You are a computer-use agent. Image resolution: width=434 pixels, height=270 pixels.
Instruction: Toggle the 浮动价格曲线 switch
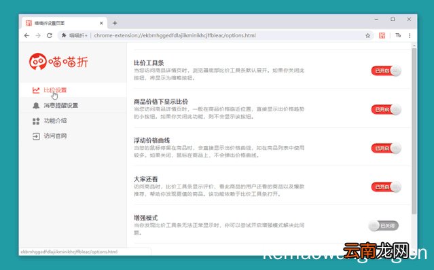tap(386, 148)
